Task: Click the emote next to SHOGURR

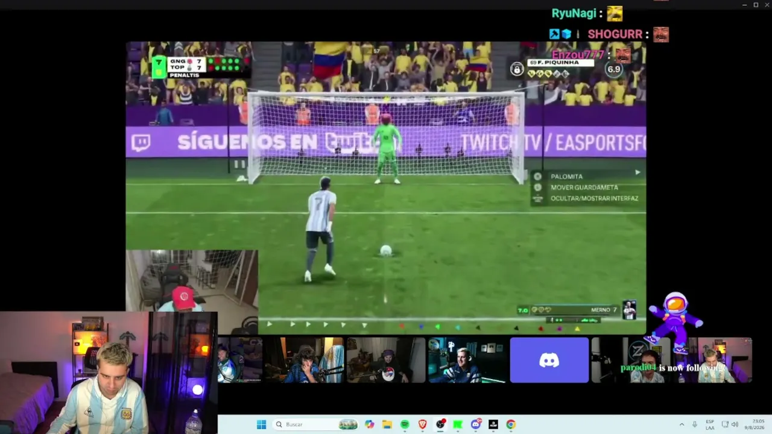Action: tap(661, 34)
